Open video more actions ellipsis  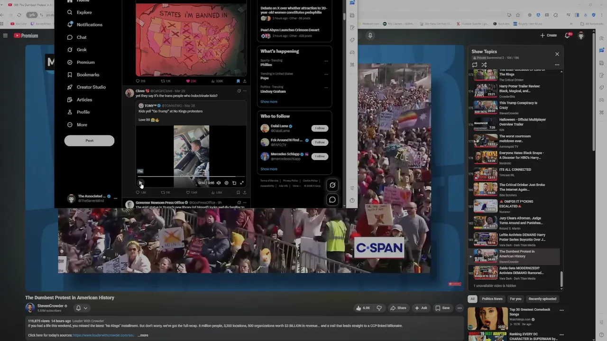[x=460, y=308]
